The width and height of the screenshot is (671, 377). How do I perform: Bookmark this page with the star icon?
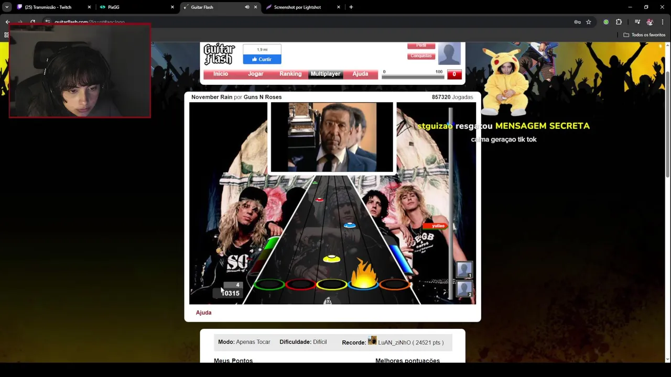[589, 22]
